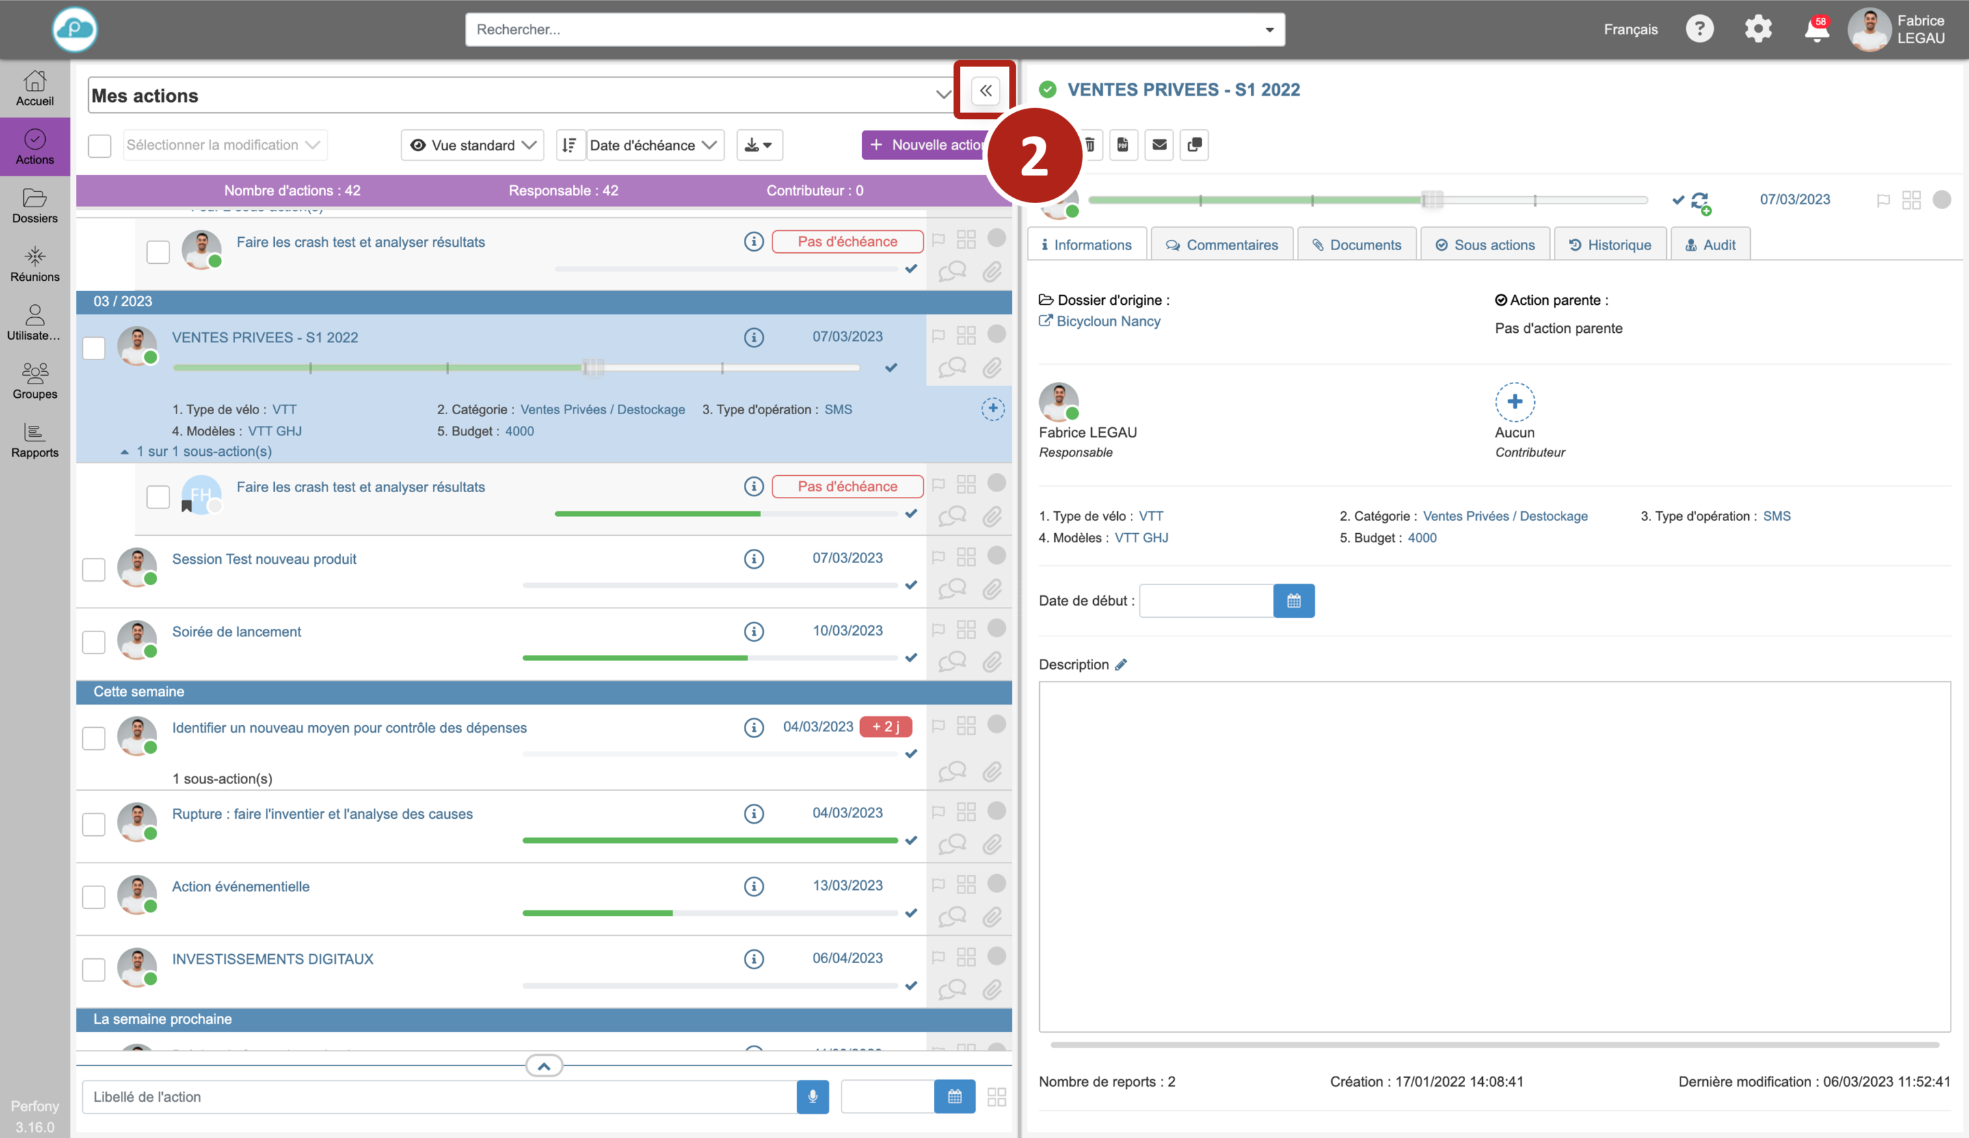Viewport: 1969px width, 1138px height.
Task: Switch to the Commentaires tab
Action: [1222, 245]
